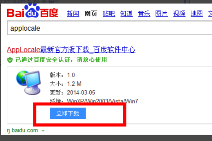Click the 立即下载 download button
Screen dimensions: 212x141
click(x=68, y=114)
